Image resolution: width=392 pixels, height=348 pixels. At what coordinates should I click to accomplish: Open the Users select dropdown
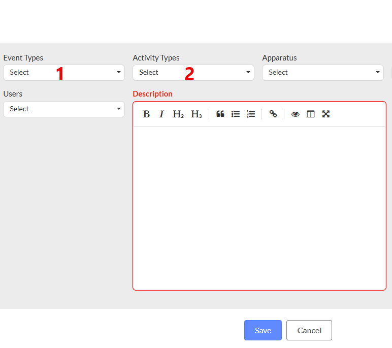[64, 109]
